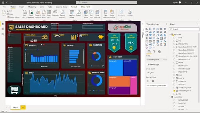200x113 pixels.
Task: Add a New visual
Action: (x=86, y=14)
